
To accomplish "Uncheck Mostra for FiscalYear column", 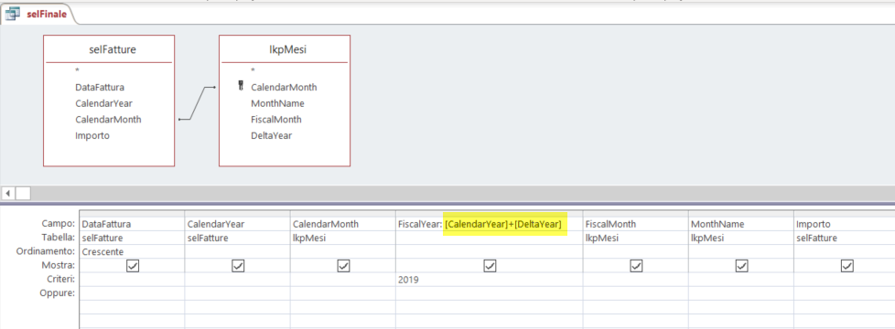I will point(490,266).
